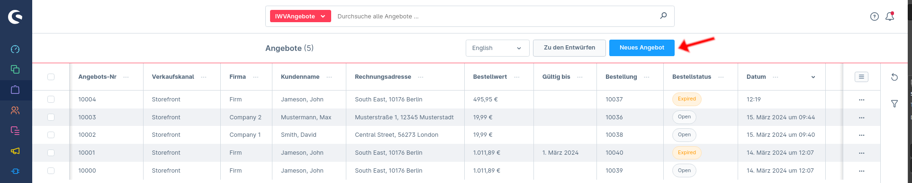Open the Customers sidebar icon
Image resolution: width=912 pixels, height=183 pixels.
15,110
